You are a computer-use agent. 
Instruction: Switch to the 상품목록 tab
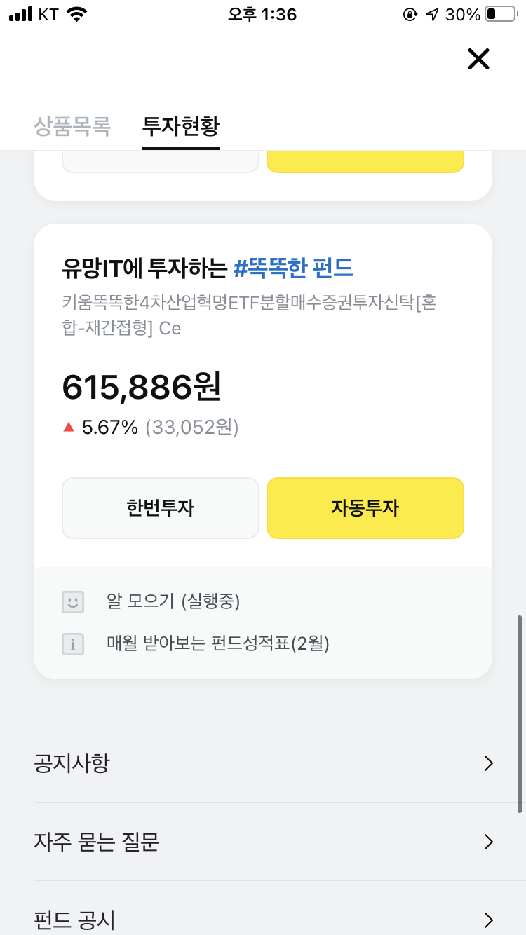pos(72,126)
